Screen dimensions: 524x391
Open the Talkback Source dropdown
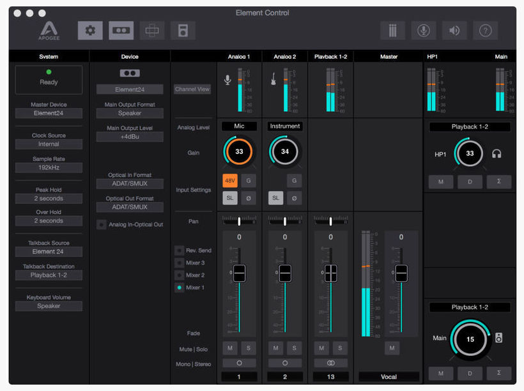[49, 252]
